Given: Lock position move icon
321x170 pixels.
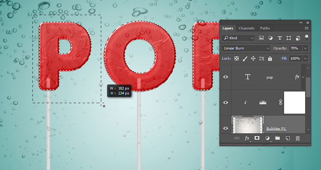Looking at the screenshot, I should coord(253,58).
